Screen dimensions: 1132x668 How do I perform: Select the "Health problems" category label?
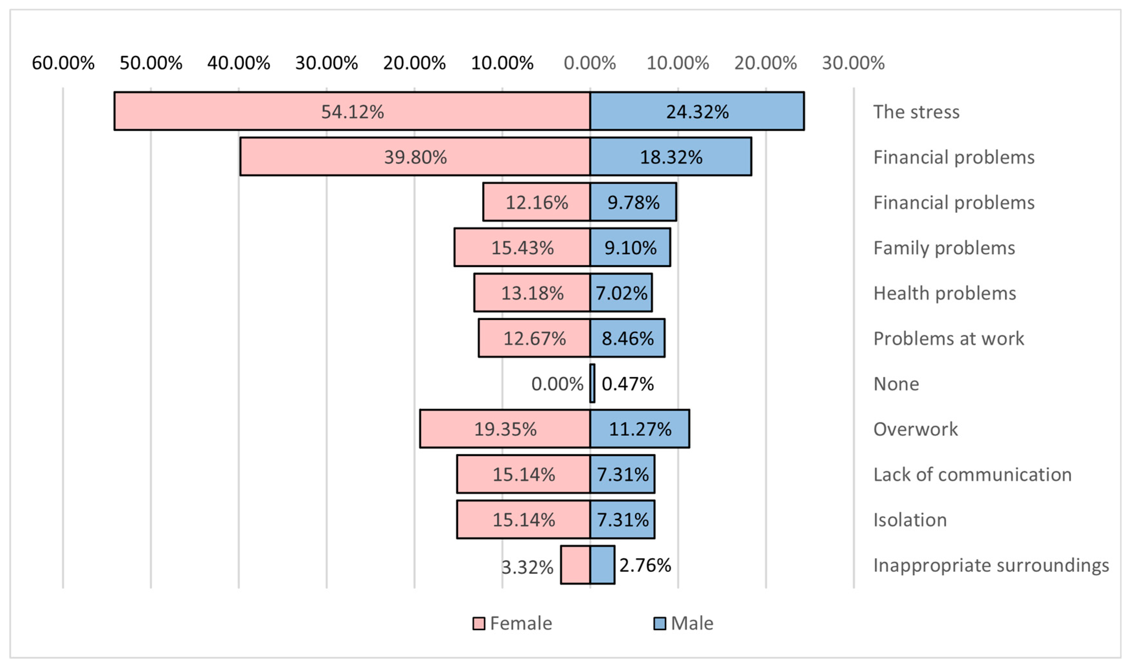pos(944,294)
